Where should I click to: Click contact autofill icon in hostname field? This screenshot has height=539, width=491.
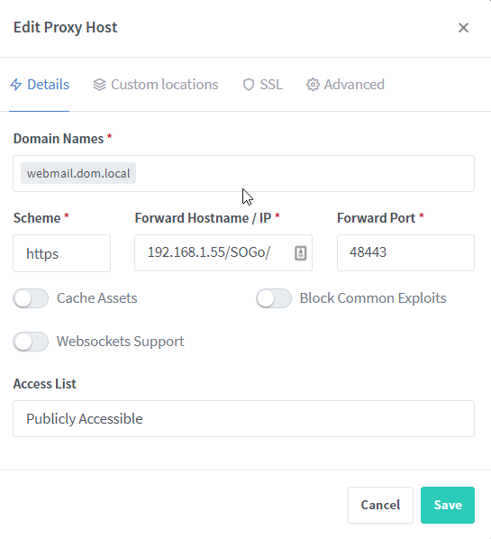pos(300,253)
